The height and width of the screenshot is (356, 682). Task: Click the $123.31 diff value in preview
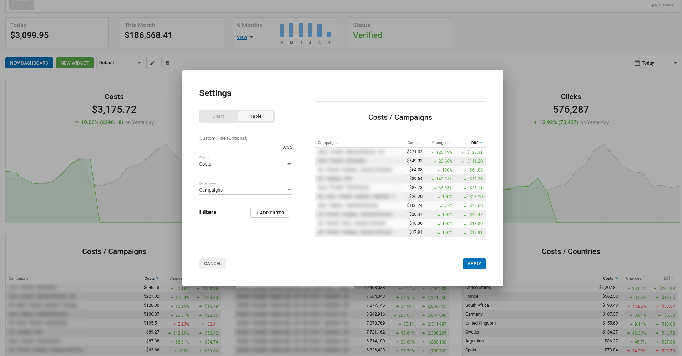click(475, 152)
